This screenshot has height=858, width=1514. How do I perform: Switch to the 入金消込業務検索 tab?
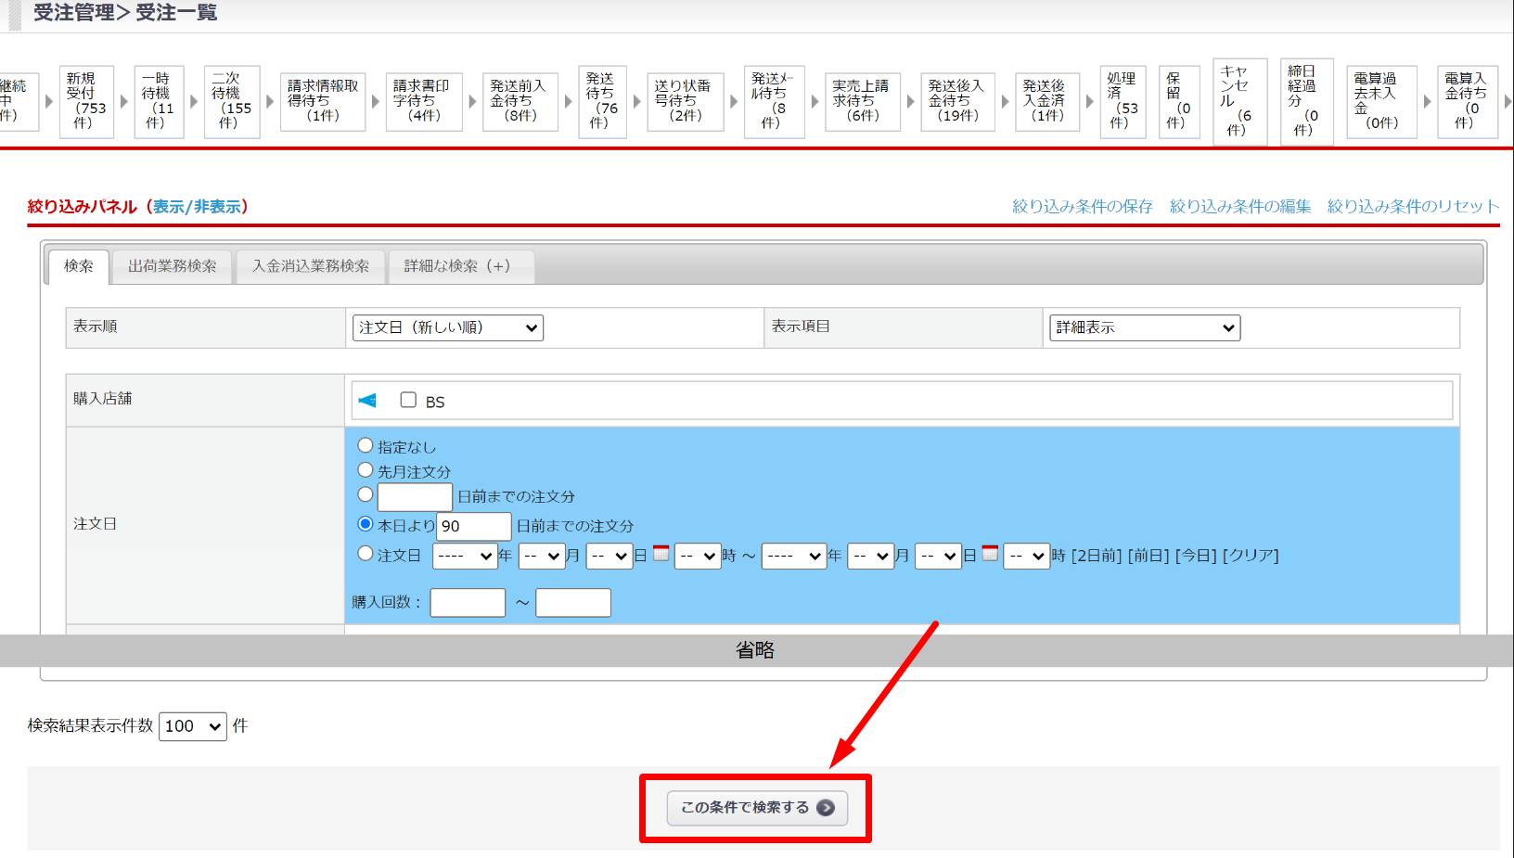(x=311, y=266)
